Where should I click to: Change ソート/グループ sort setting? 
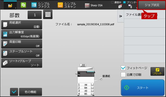[x=22, y=63]
